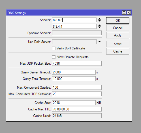The image size is (141, 133).
Task: Close the DNS Settings dialog
Action: (x=129, y=13)
